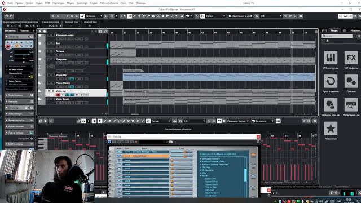Open the Аудио menu
The width and height of the screenshot is (361, 203).
39,3
